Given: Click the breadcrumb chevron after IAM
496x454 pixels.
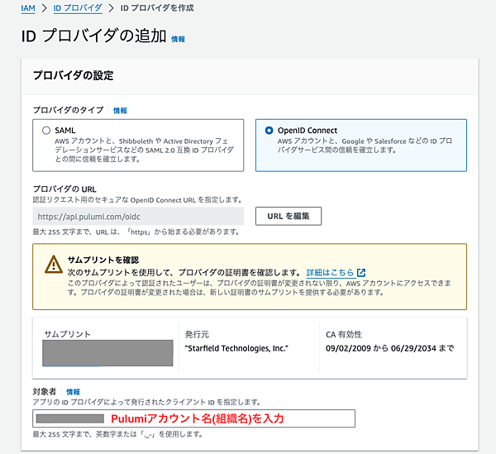Looking at the screenshot, I should [46, 8].
